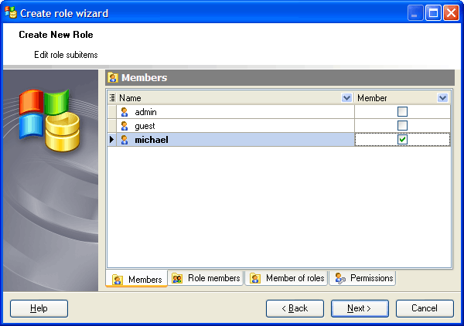464x326 pixels.
Task: Proceed with the Next button
Action: (360, 308)
